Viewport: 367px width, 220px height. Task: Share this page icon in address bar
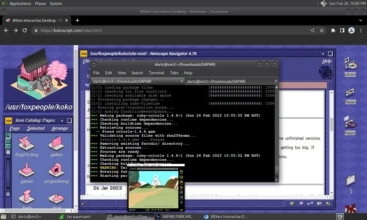(313, 30)
